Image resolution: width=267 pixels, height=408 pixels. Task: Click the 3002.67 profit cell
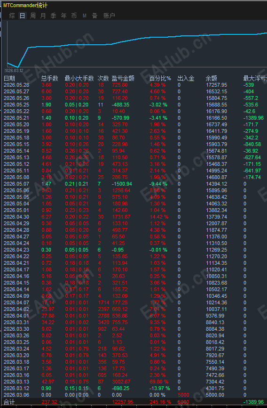[x=121, y=382]
